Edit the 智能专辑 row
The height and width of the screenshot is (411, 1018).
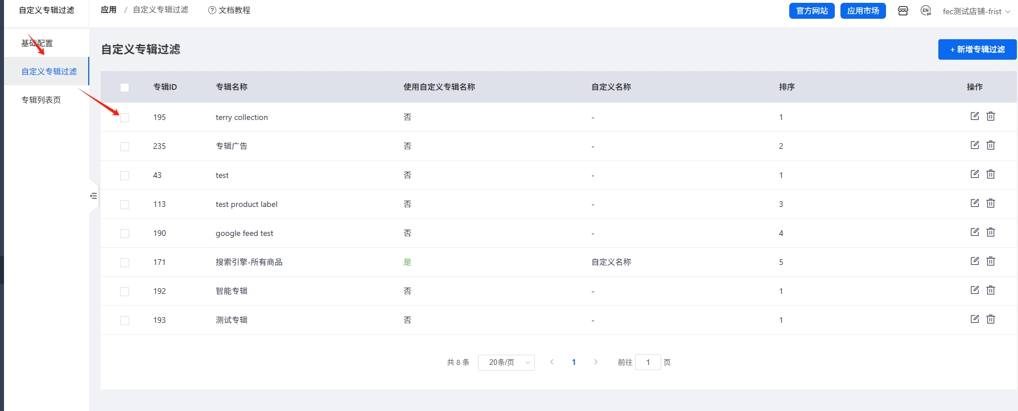[974, 290]
